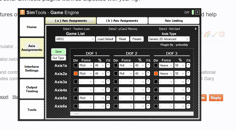This screenshot has height=130, width=236.
Task: Open Axis1a DOF 1 filter button
Action: click(108, 65)
